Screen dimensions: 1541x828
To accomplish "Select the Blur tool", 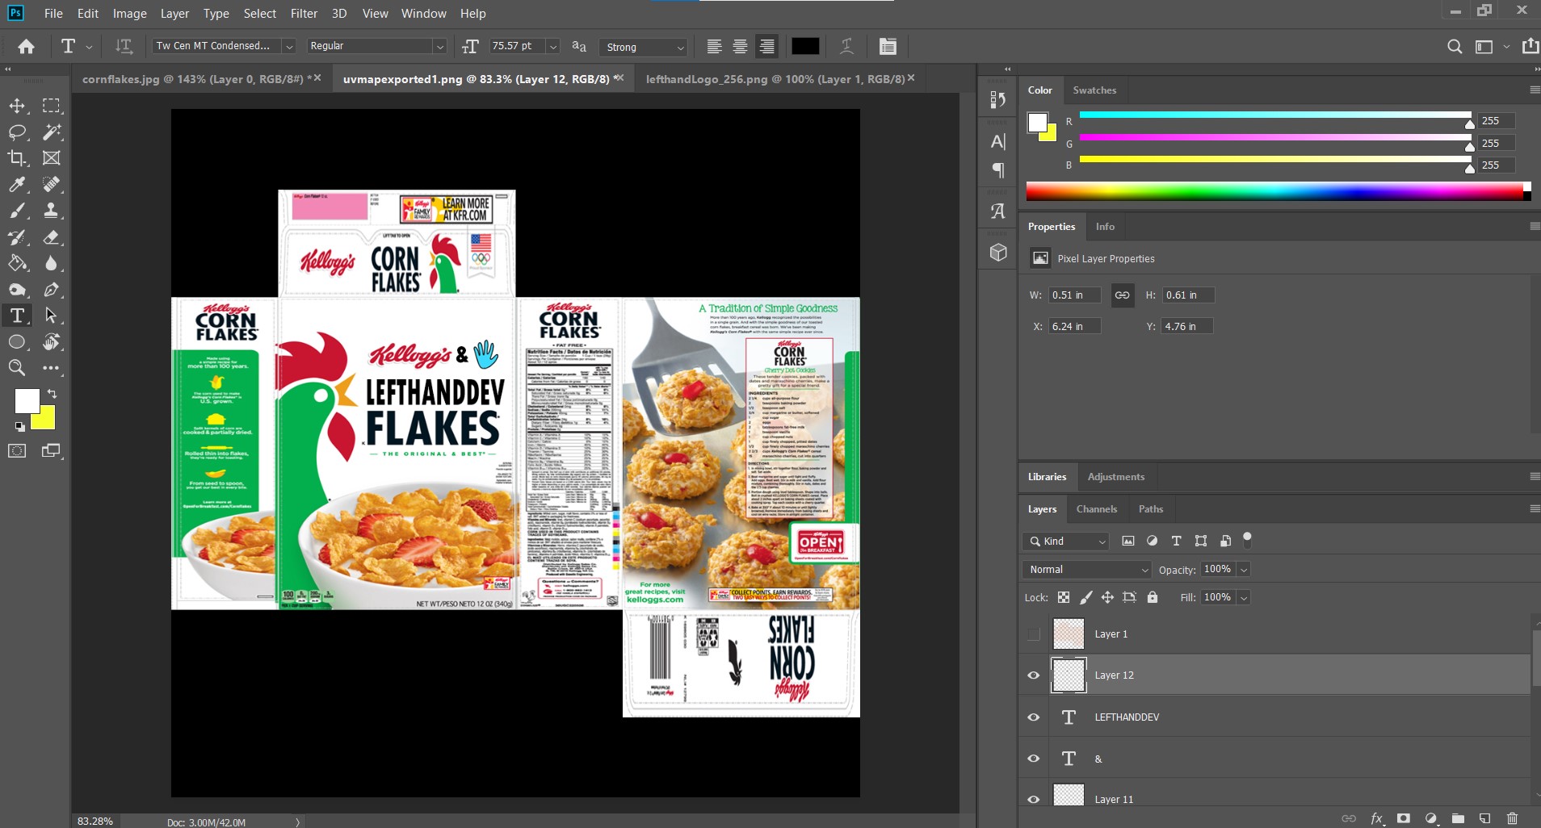I will (51, 263).
